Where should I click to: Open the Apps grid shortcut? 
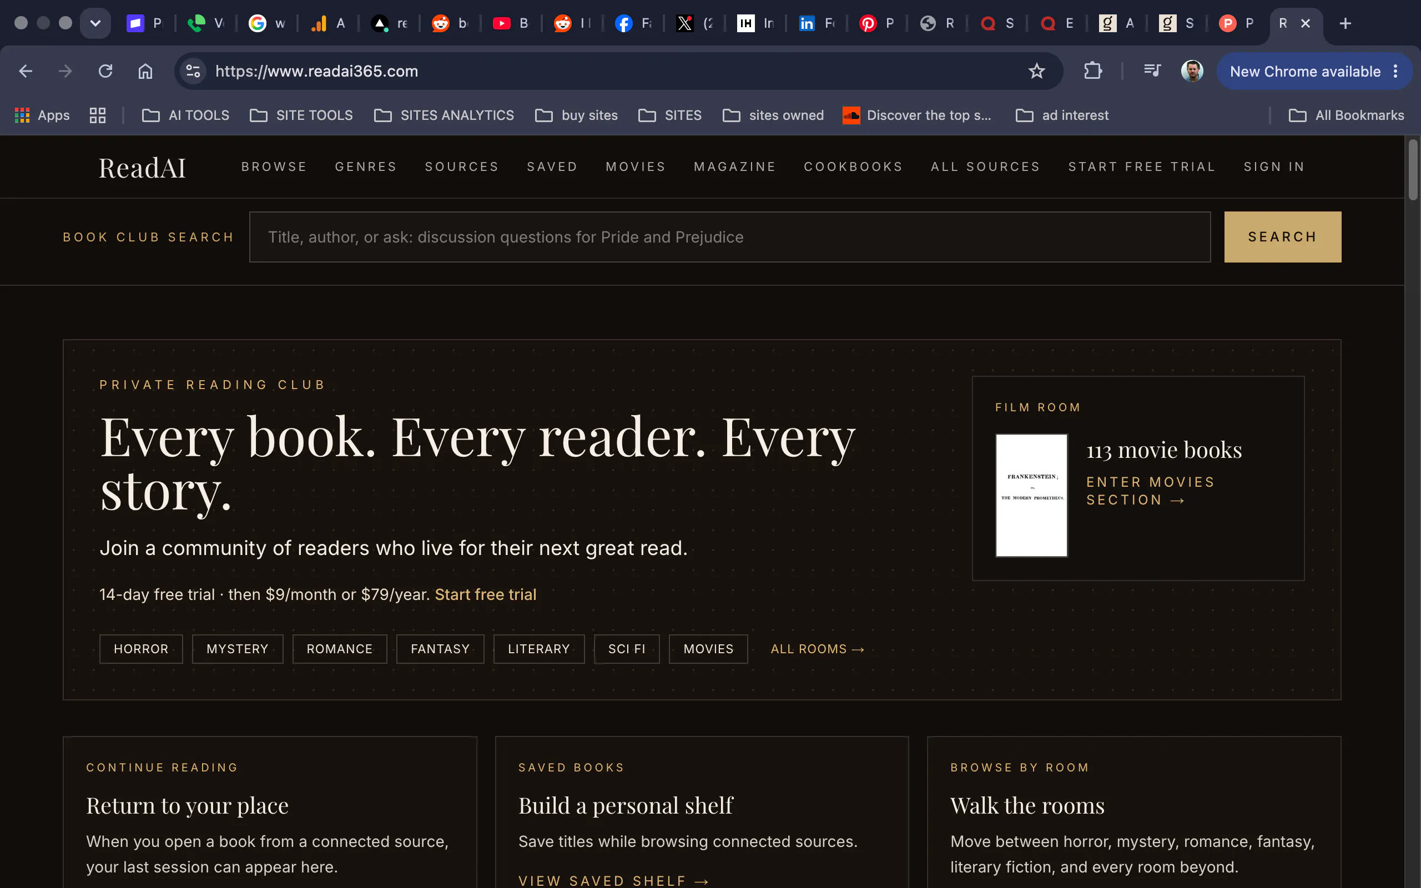pos(42,115)
